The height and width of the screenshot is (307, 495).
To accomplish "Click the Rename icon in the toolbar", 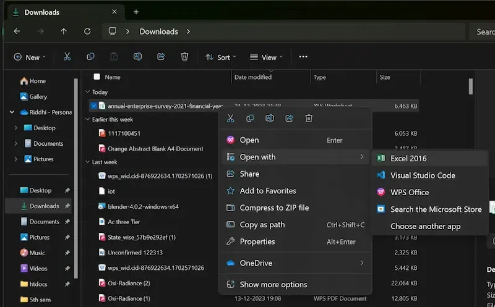I will (137, 57).
